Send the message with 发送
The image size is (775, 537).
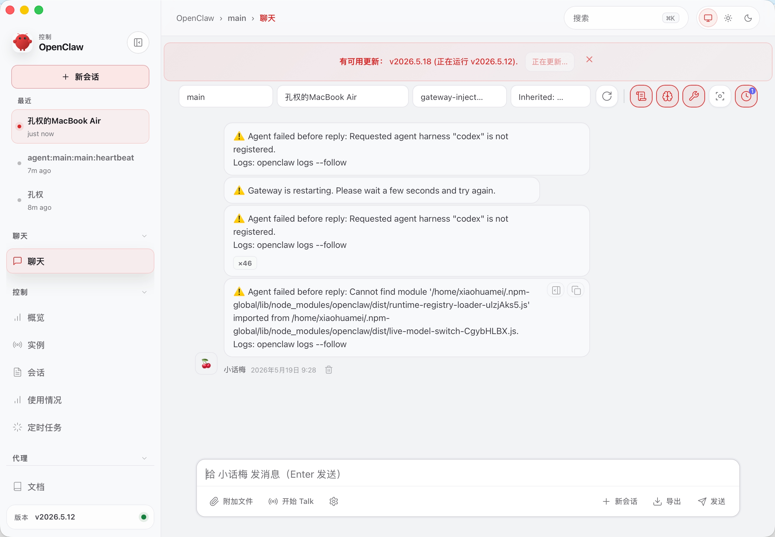pos(711,501)
